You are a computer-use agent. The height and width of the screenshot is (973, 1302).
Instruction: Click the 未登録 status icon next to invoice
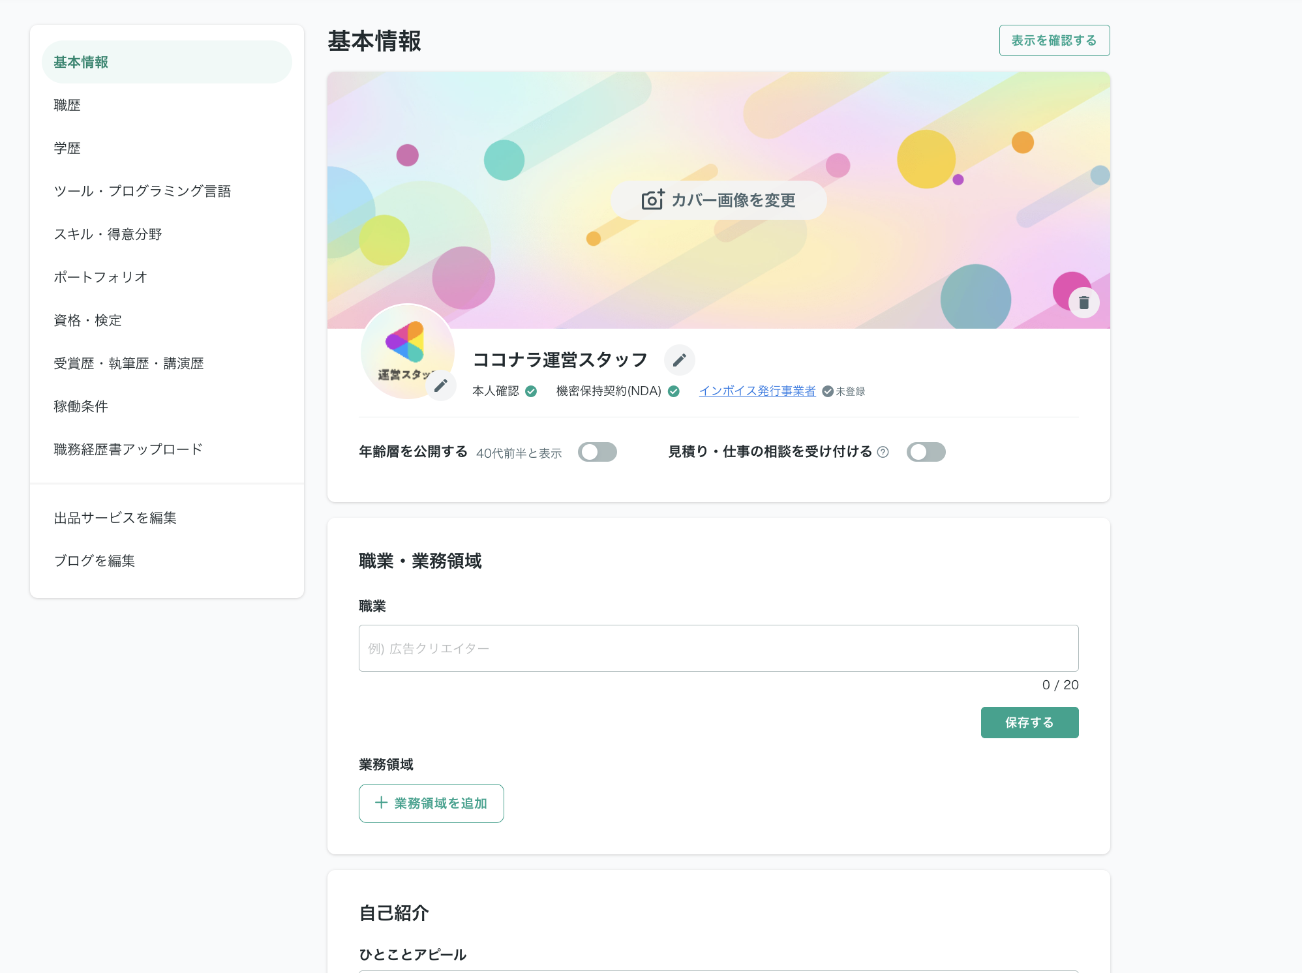(827, 391)
